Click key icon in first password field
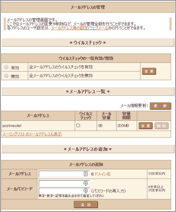The image size is (176, 212). [x=86, y=183]
